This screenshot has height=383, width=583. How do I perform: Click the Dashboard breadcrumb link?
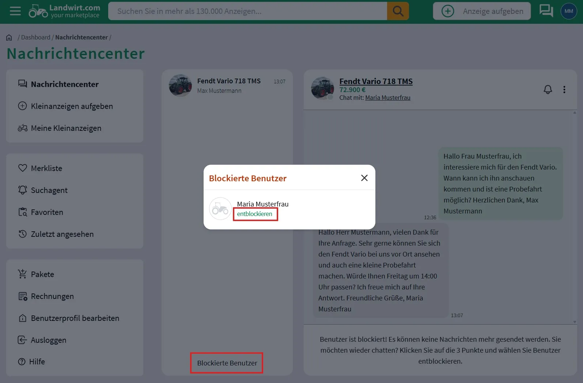tap(36, 37)
